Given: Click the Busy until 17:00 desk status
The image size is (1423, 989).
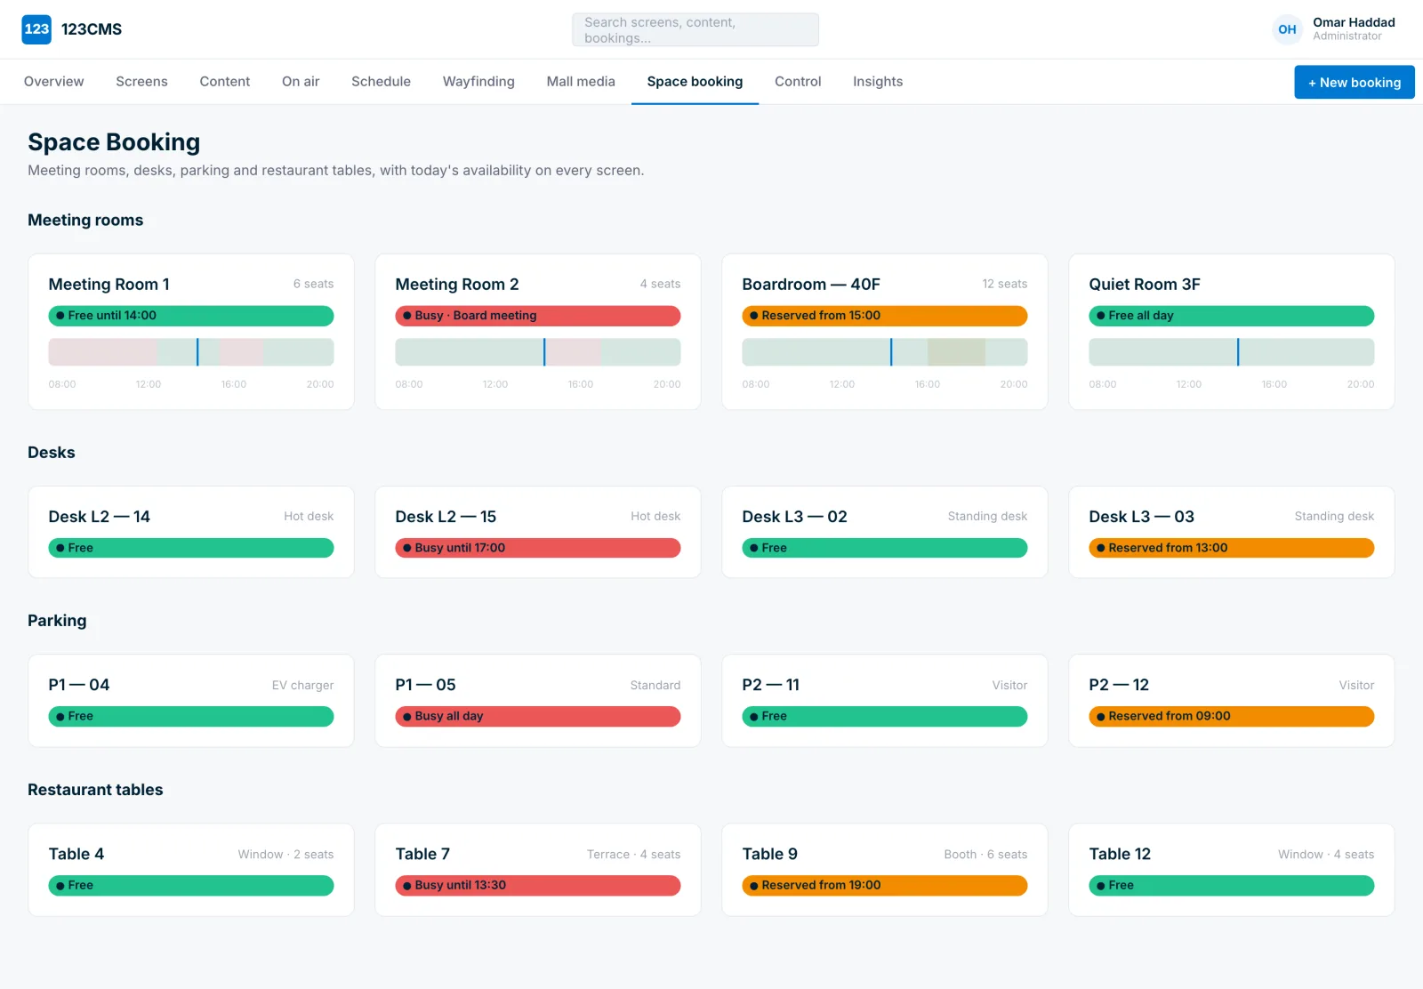Looking at the screenshot, I should point(537,548).
